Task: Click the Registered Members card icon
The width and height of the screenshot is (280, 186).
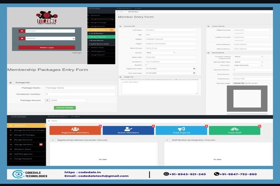Action: tap(75, 129)
